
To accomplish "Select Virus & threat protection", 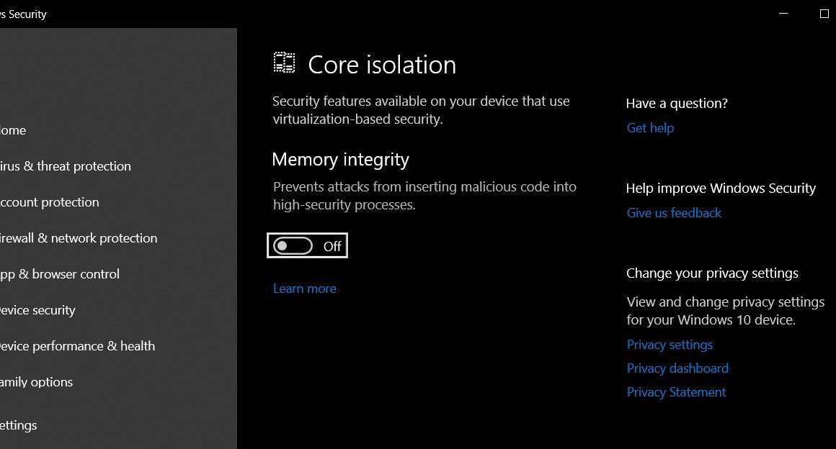I will click(x=65, y=166).
